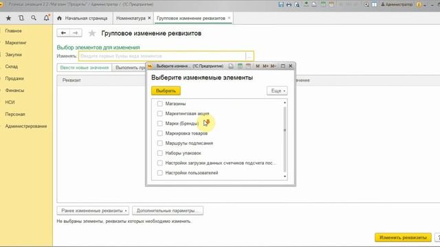The image size is (440, 247).
Task: Focus the Изменять input field
Action: tap(162, 56)
